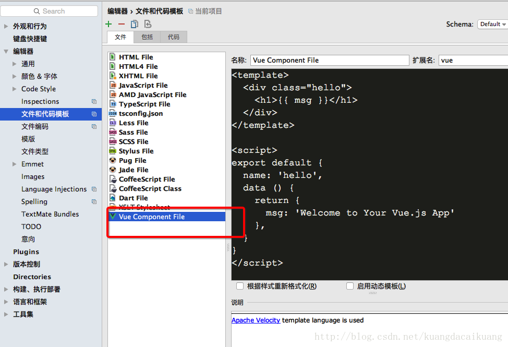The height and width of the screenshot is (347, 508).
Task: Click project-level icon next to Inspections
Action: click(x=94, y=101)
